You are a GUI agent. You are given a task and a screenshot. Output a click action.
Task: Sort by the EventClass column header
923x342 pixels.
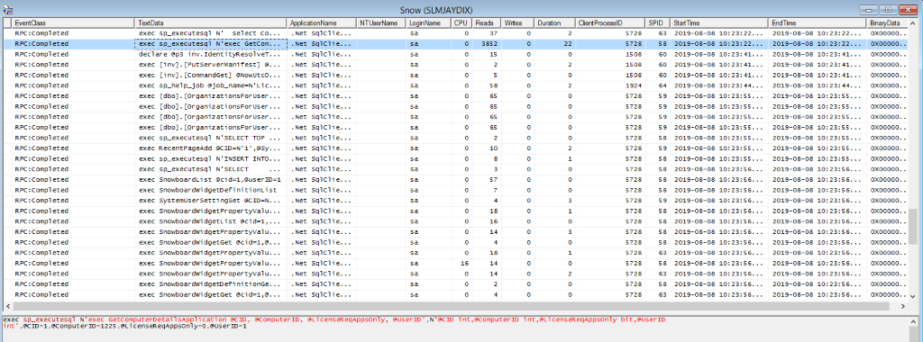point(73,22)
